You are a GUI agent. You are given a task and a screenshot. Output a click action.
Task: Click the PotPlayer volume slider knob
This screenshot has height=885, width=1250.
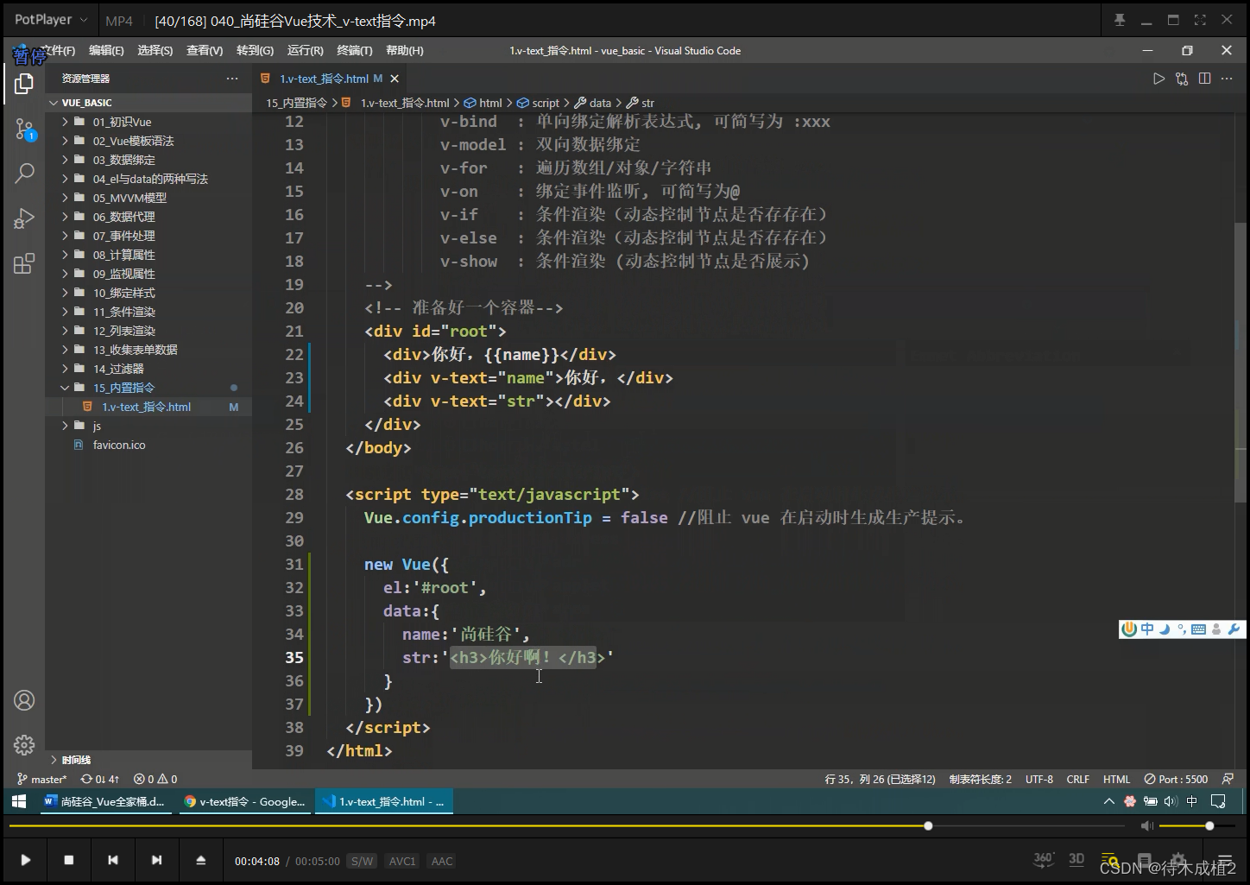pos(1209,826)
